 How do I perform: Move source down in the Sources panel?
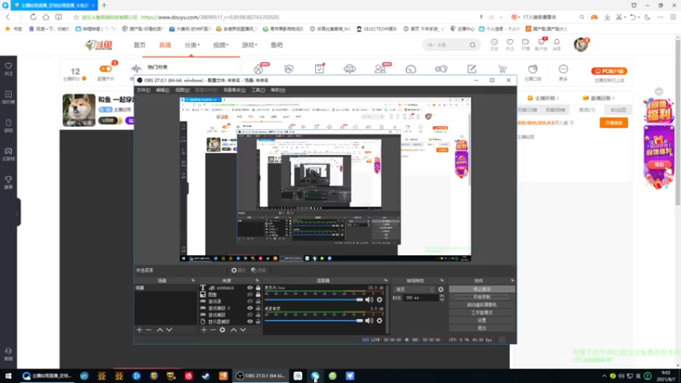coord(243,330)
